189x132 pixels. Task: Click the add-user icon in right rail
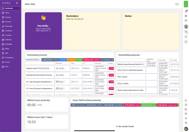[x=186, y=37]
